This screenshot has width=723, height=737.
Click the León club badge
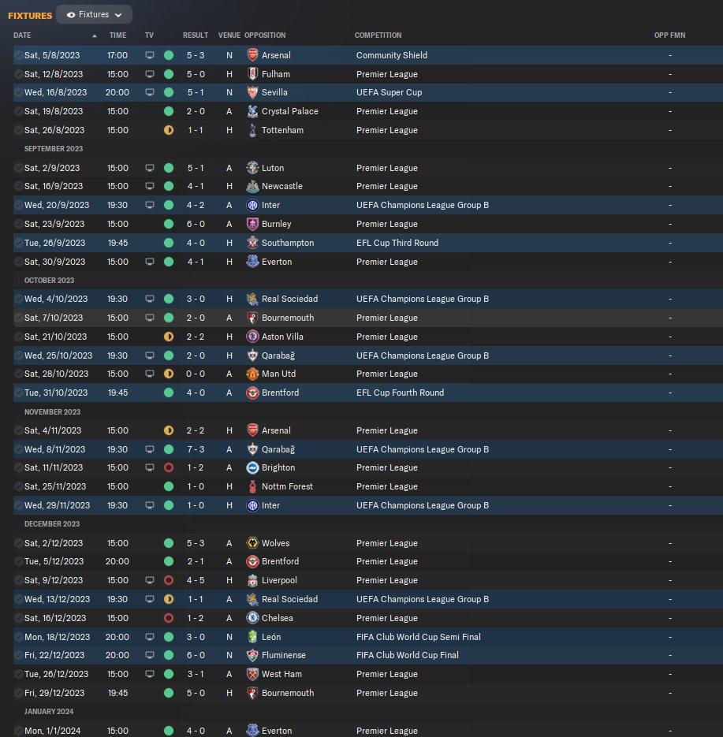tap(252, 637)
